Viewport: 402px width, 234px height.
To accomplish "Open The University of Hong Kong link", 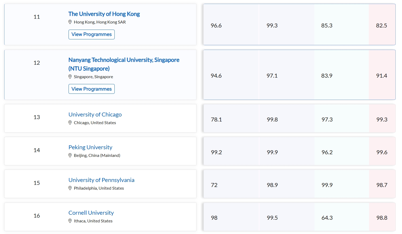I will (104, 14).
